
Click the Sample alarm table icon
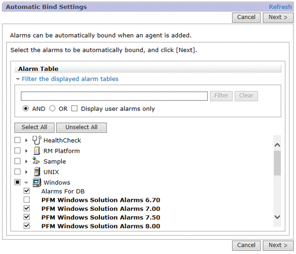point(37,161)
